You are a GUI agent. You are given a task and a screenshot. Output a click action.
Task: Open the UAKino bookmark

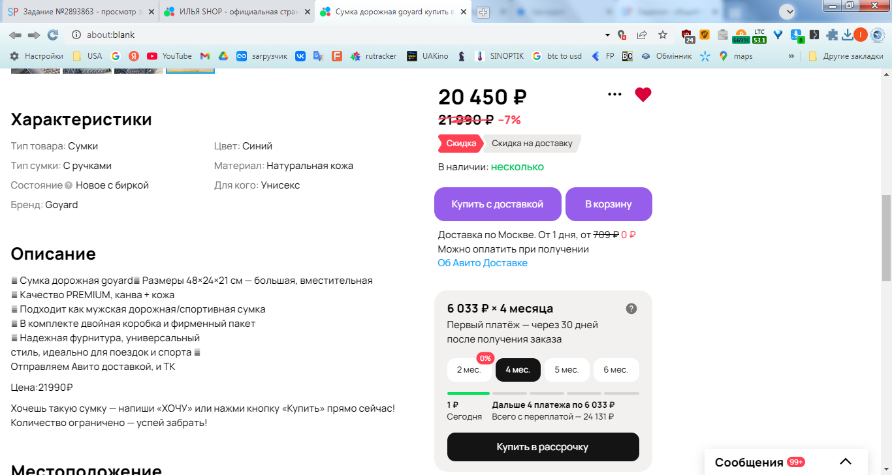(428, 56)
